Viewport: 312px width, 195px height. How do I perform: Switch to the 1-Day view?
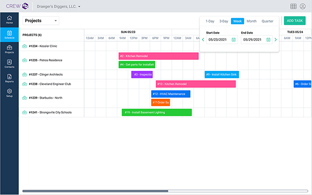210,21
